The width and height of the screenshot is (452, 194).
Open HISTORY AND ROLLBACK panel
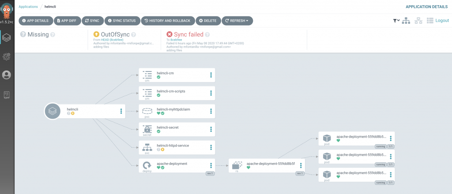click(168, 21)
